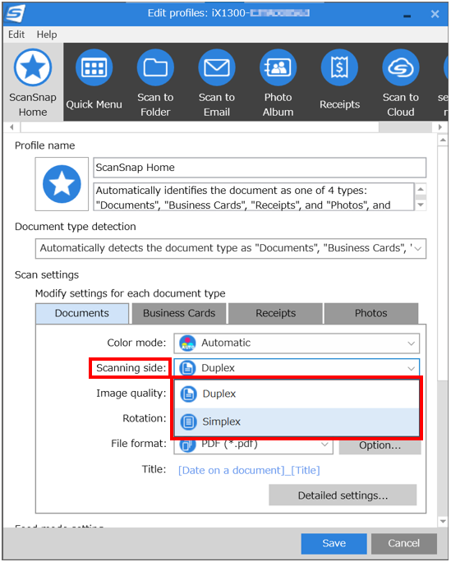Expand the Document type detection dropdown
The image size is (451, 562).
[231, 248]
